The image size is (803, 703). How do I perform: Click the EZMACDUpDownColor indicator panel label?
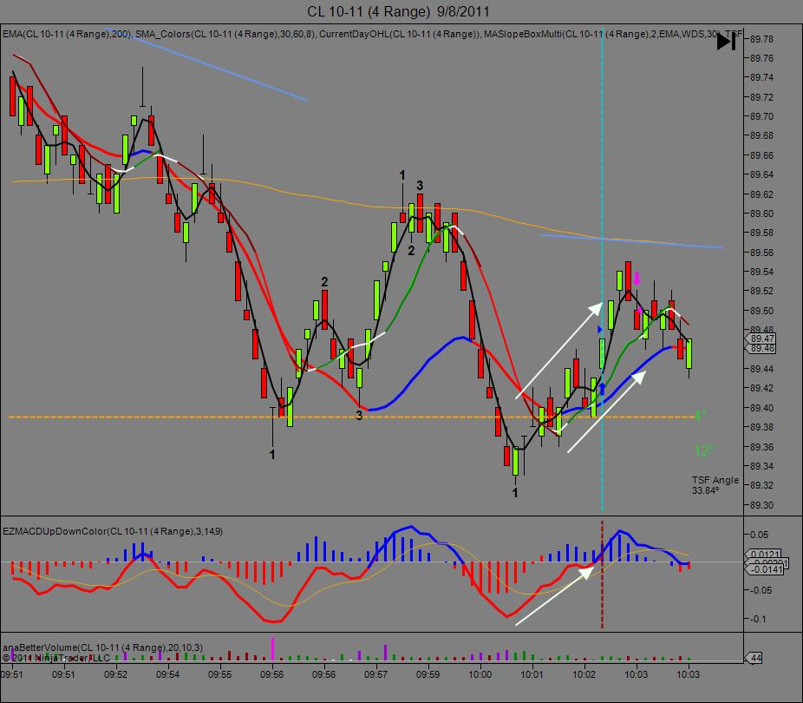[x=113, y=531]
